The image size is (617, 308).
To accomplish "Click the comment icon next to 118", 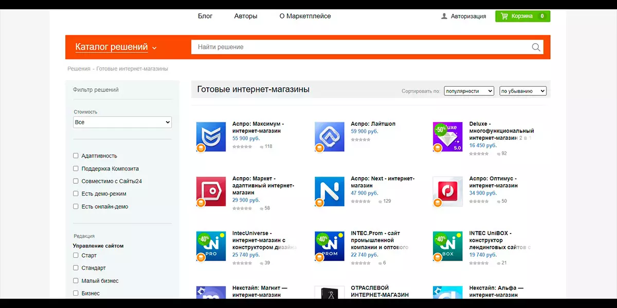I will point(261,147).
